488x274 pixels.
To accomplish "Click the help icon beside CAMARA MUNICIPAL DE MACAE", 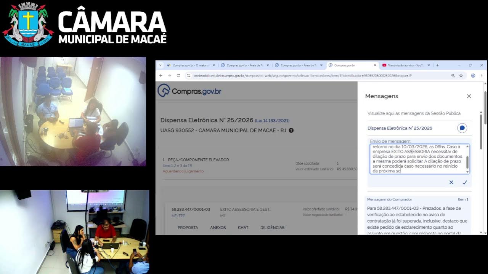I will (291, 131).
